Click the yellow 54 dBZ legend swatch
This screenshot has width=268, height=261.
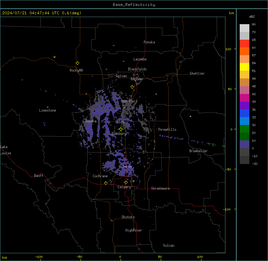click(244, 67)
